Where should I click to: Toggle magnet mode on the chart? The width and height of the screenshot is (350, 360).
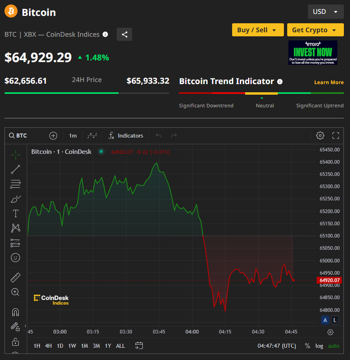pos(16,312)
